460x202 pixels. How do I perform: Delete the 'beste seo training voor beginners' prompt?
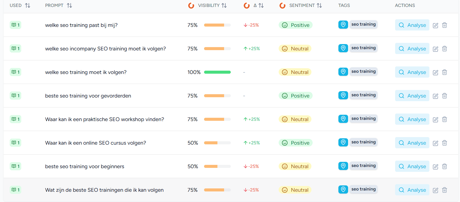[x=445, y=166]
